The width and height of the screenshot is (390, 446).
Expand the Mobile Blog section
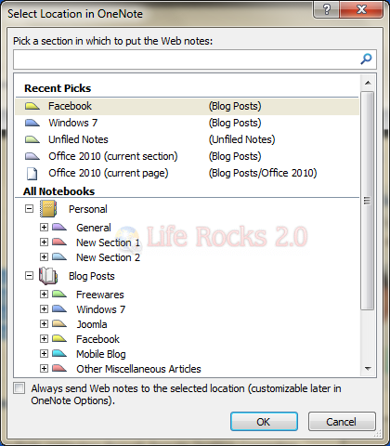pos(44,353)
